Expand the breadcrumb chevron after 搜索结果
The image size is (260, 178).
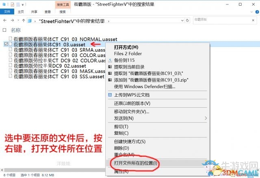108,21
